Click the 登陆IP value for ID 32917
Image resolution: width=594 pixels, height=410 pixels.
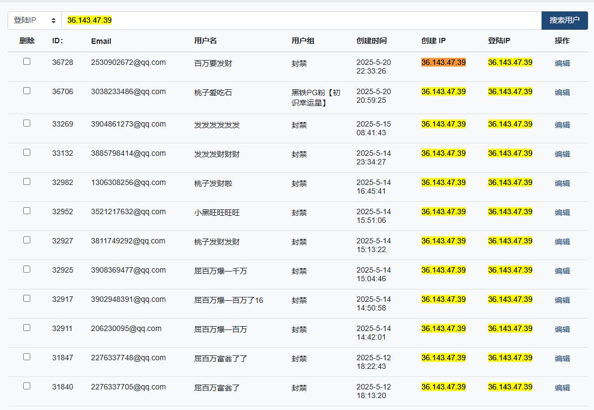click(510, 299)
